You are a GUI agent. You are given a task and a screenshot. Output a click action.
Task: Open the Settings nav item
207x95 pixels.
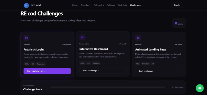[111, 5]
